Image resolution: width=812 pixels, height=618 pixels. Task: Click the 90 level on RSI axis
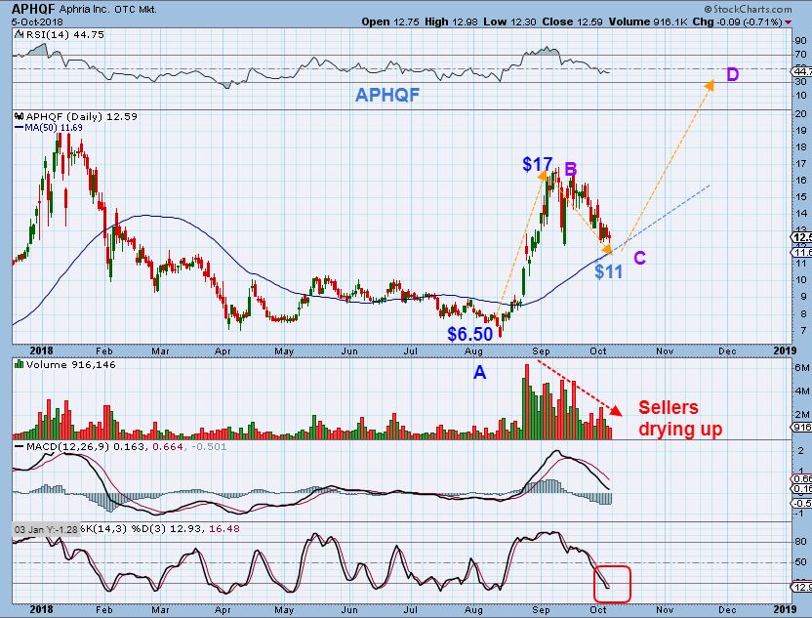point(800,40)
